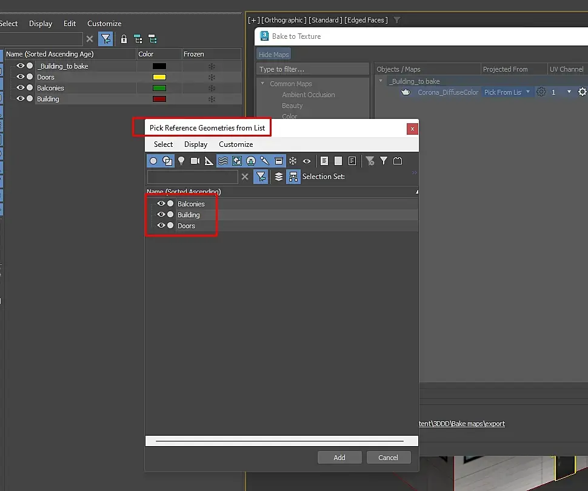The width and height of the screenshot is (588, 491).
Task: Open Display menu in Scene Explorer
Action: [41, 24]
